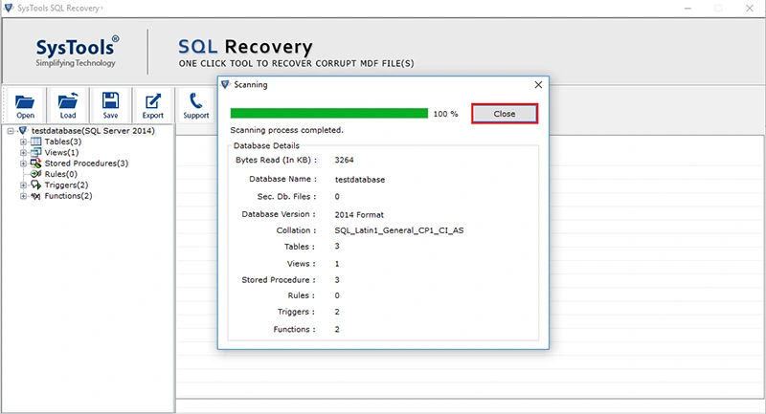Select Views(1) in the tree
The width and height of the screenshot is (766, 414).
pyautogui.click(x=61, y=153)
